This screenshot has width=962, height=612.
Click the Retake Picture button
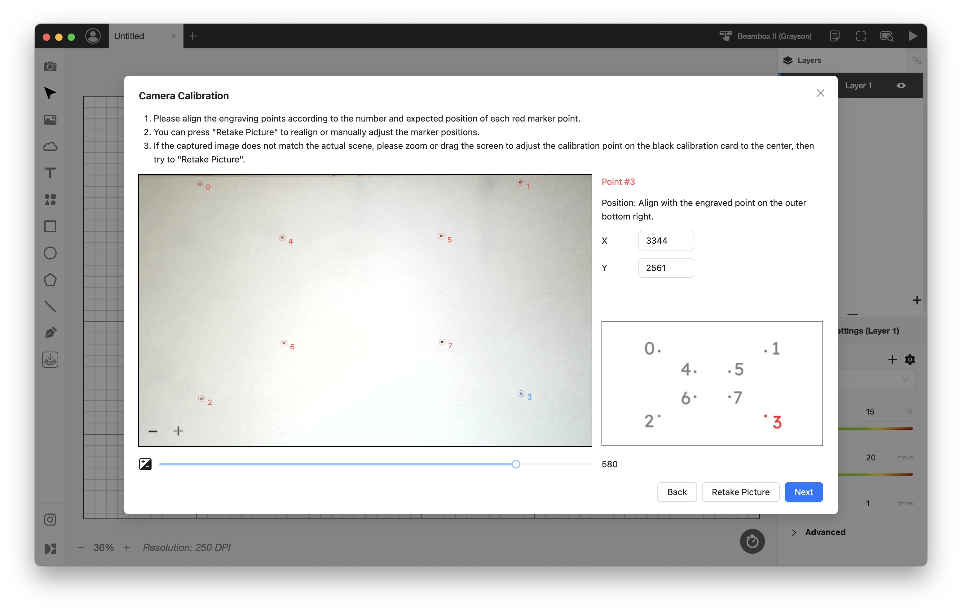click(x=740, y=492)
